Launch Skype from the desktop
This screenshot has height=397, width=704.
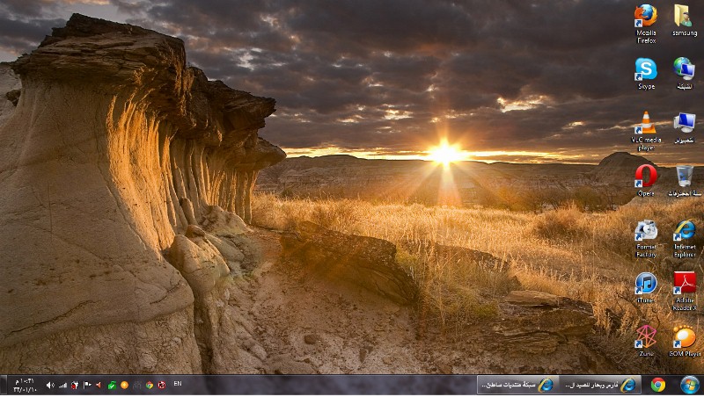click(x=646, y=69)
